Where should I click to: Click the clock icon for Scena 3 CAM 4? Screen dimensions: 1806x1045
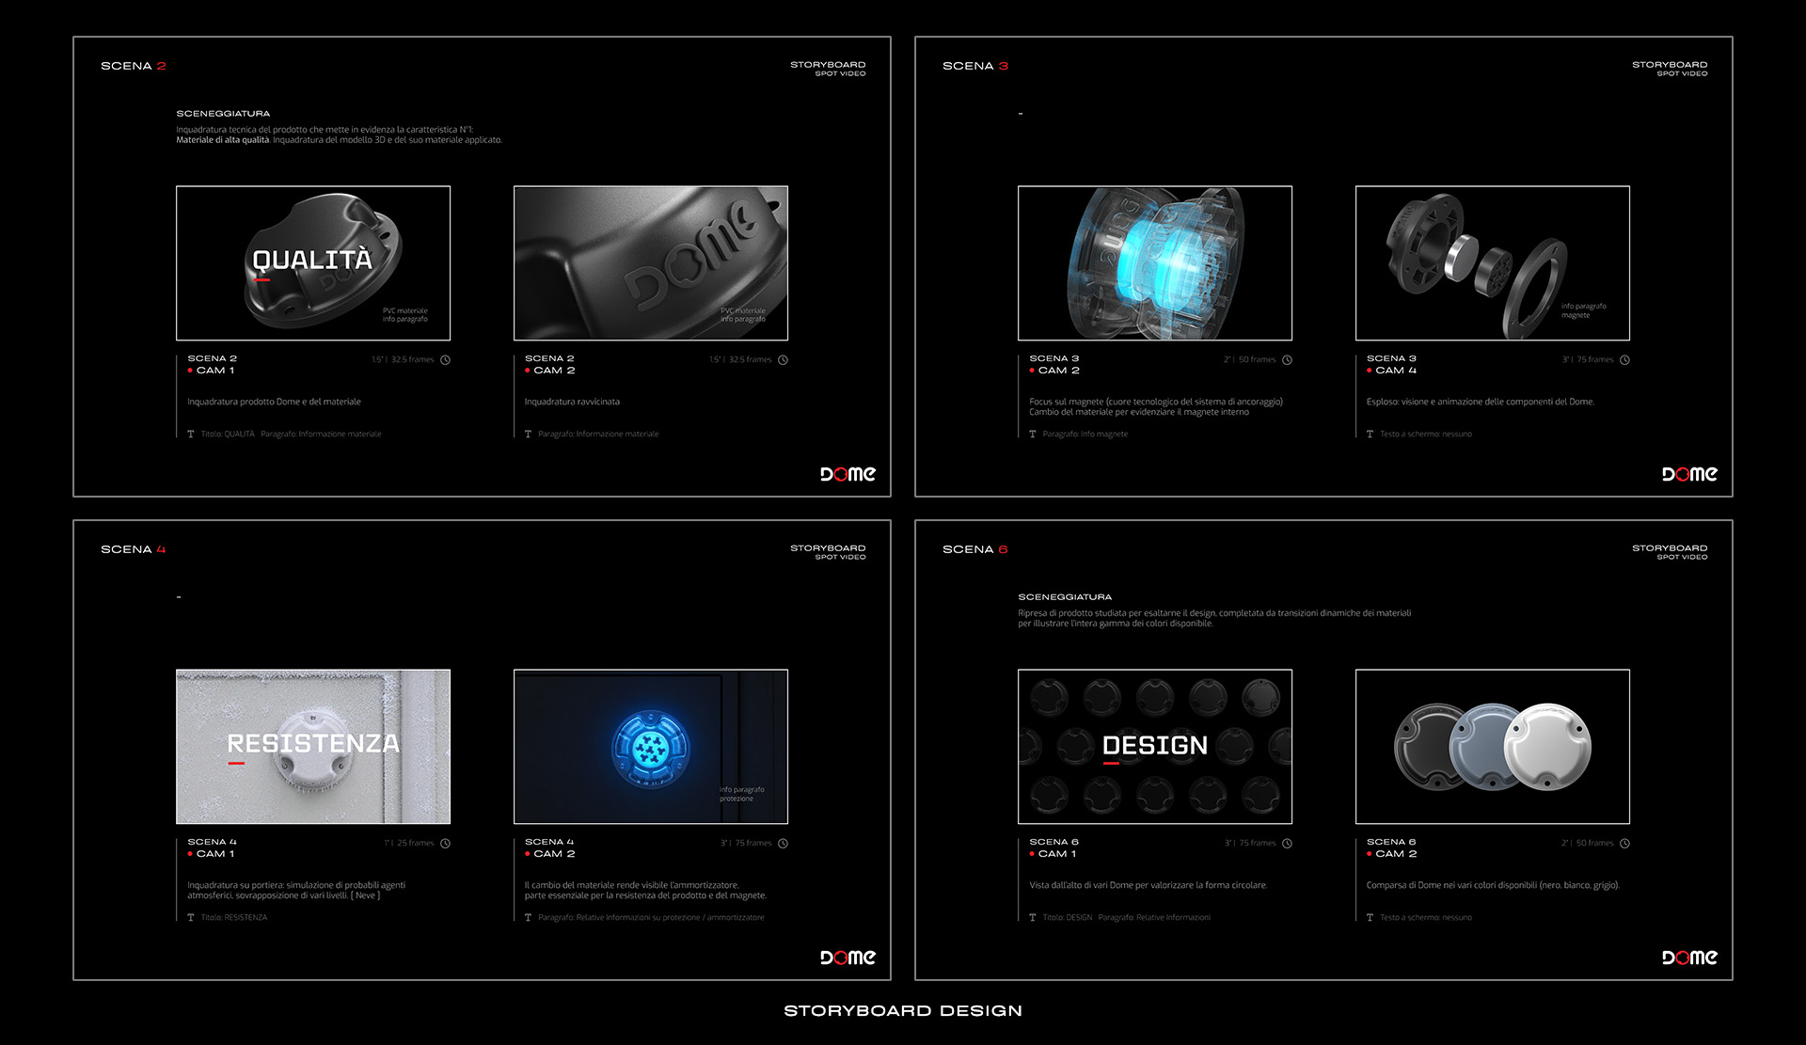pos(1624,359)
